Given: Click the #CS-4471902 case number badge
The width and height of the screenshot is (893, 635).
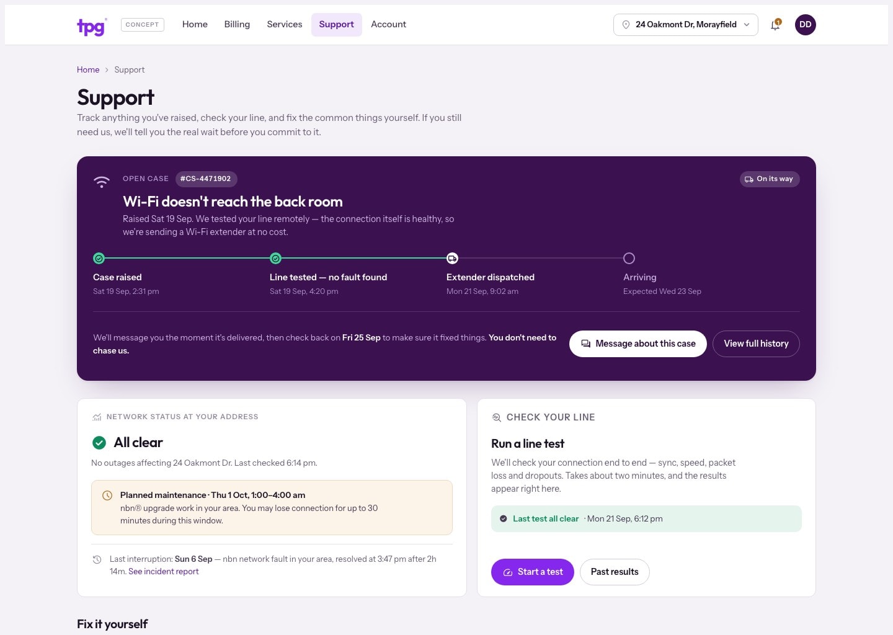Looking at the screenshot, I should (x=206, y=179).
